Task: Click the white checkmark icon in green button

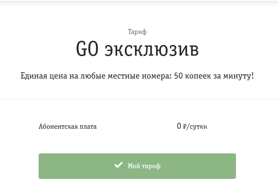Action: point(118,165)
